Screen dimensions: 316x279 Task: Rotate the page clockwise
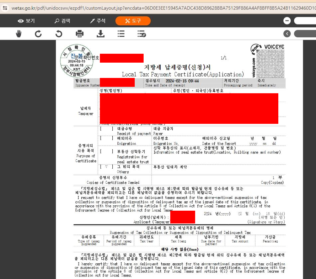point(38,34)
